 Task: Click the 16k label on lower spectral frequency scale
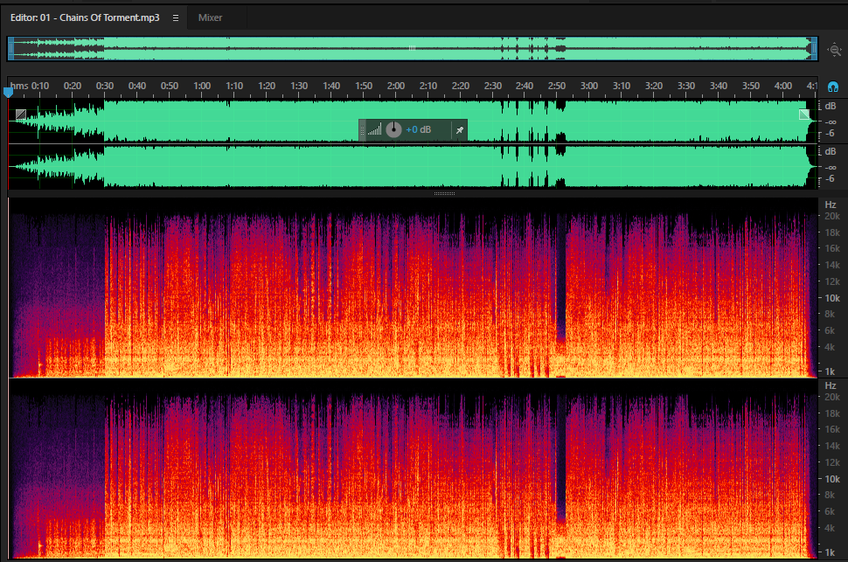click(x=831, y=429)
